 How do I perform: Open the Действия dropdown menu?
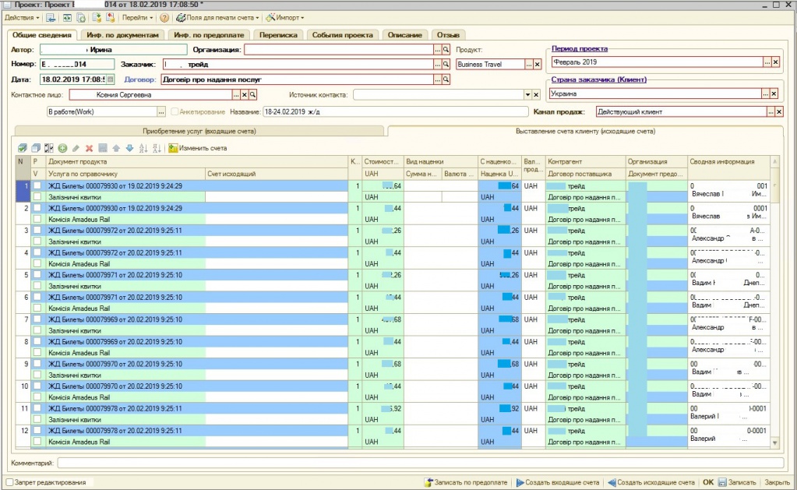tap(22, 18)
